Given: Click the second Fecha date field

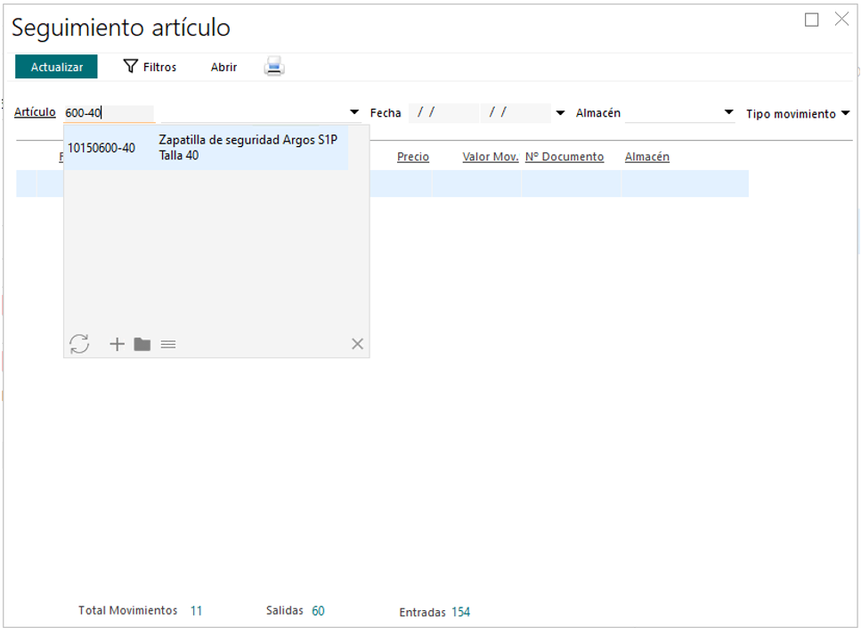Looking at the screenshot, I should click(516, 113).
